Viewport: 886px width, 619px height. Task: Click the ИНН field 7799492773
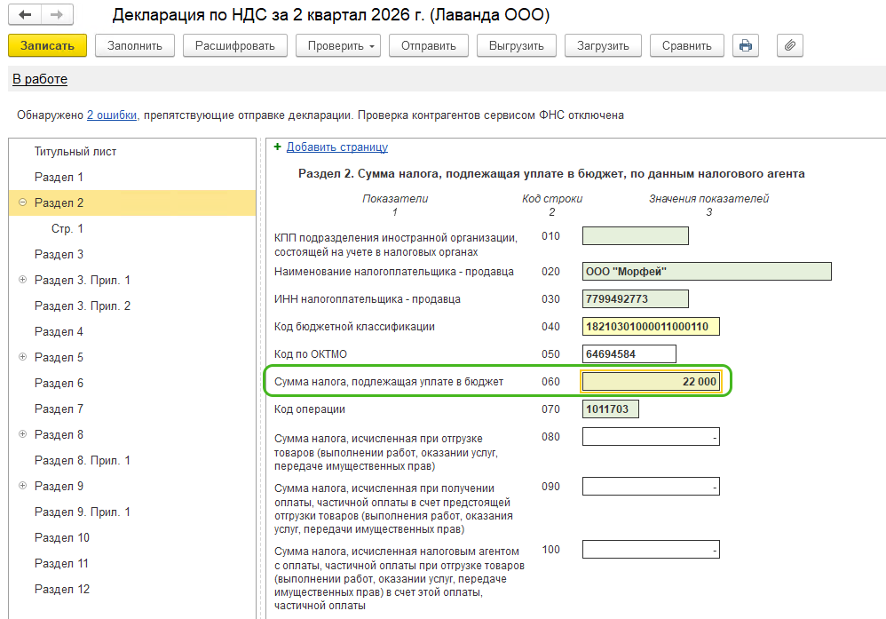636,299
